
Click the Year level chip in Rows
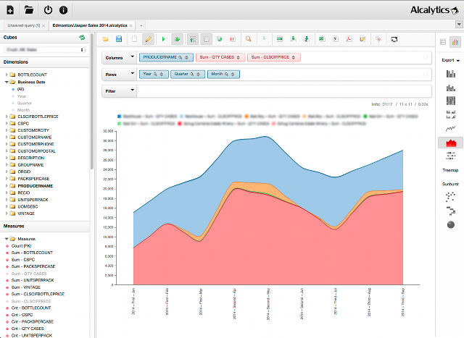pyautogui.click(x=154, y=74)
